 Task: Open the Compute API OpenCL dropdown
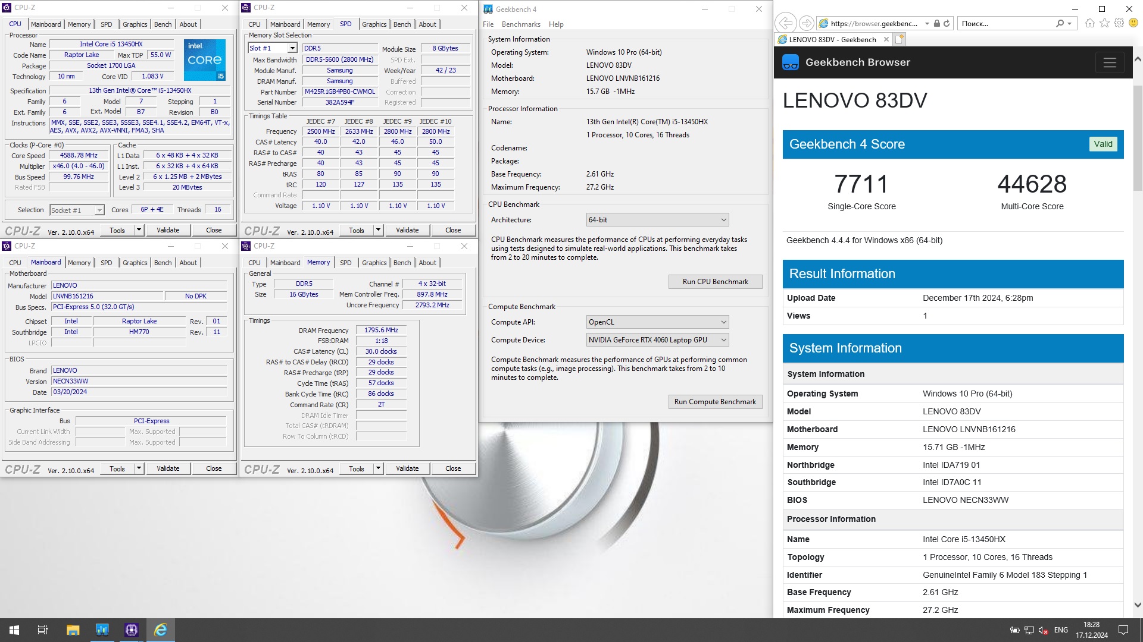[x=657, y=322]
